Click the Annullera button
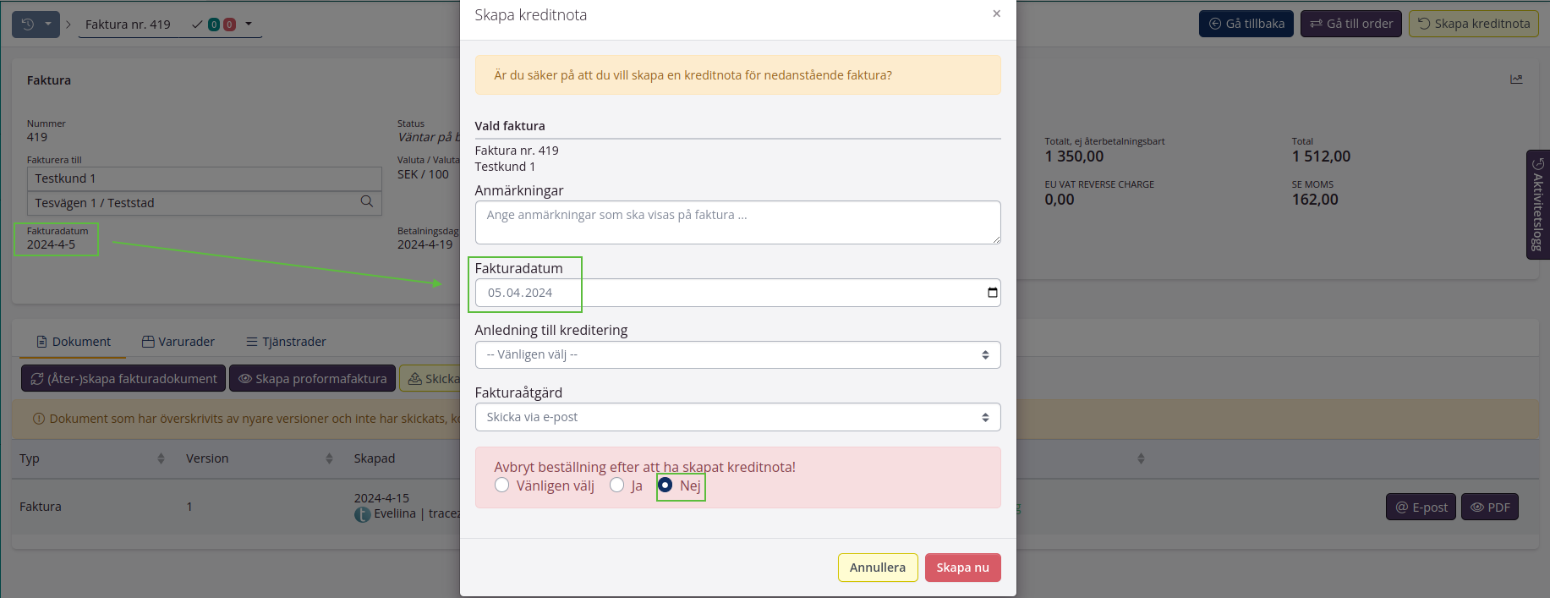This screenshot has width=1550, height=598. click(x=877, y=568)
